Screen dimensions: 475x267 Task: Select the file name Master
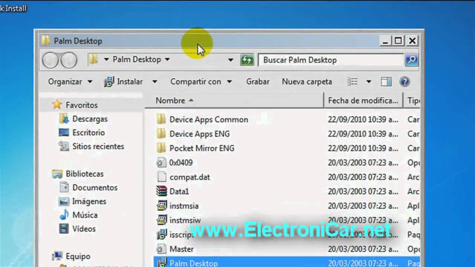181,249
